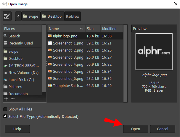
Task: Select the Template-Shirts... file name
Action: 68,85
